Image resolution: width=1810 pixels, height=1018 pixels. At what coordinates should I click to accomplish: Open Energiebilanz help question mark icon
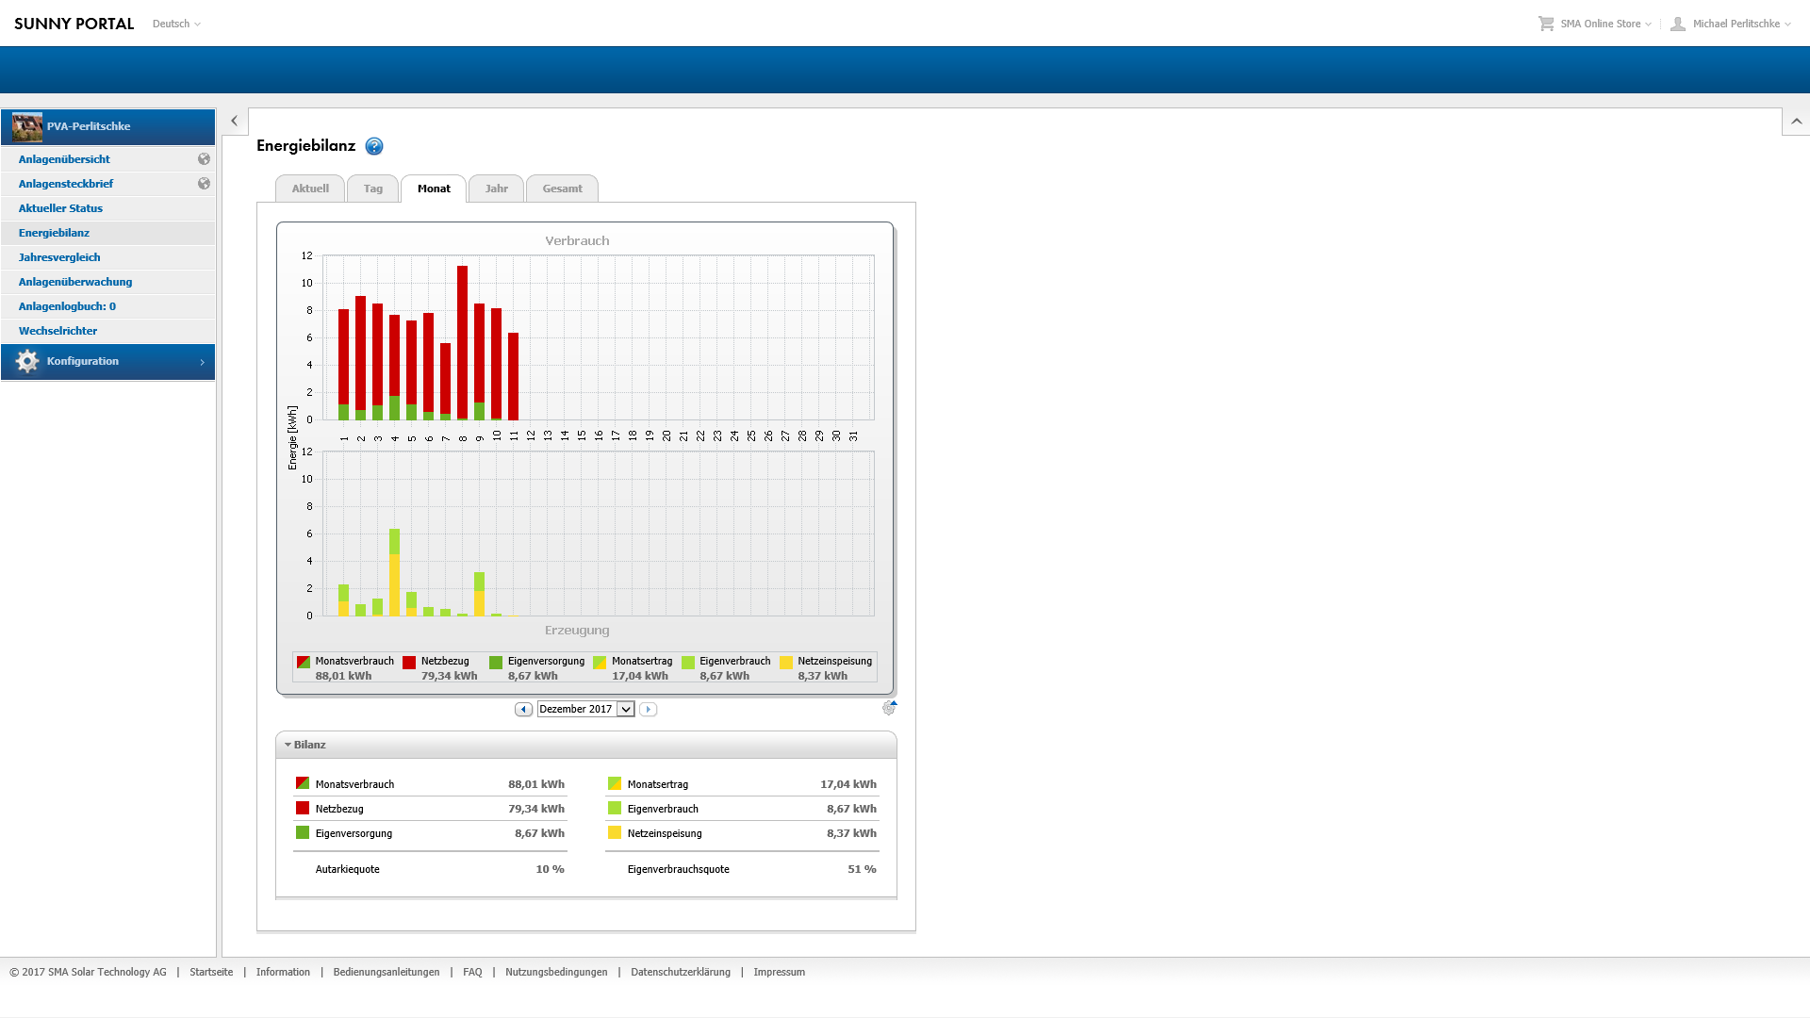click(x=374, y=146)
